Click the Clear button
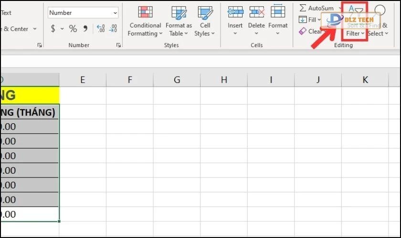This screenshot has height=238, width=401. pos(310,31)
